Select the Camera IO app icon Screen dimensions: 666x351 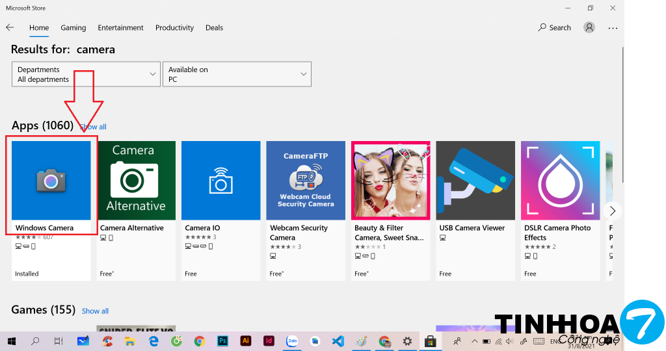(220, 181)
